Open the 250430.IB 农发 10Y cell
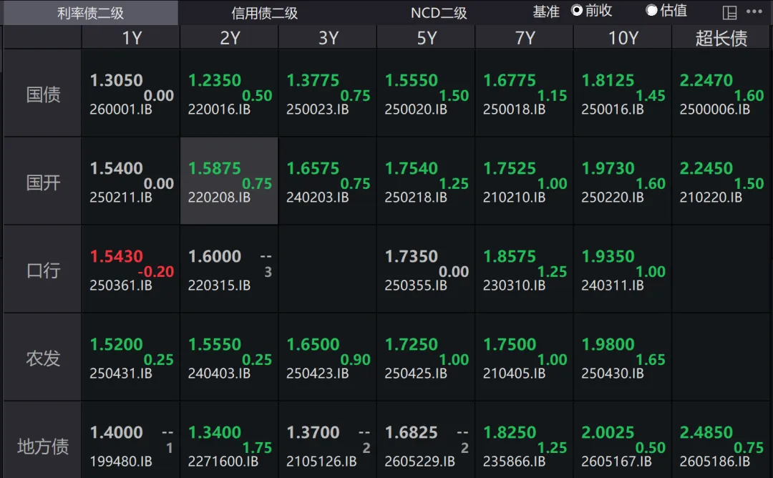773x478 pixels. pyautogui.click(x=623, y=358)
